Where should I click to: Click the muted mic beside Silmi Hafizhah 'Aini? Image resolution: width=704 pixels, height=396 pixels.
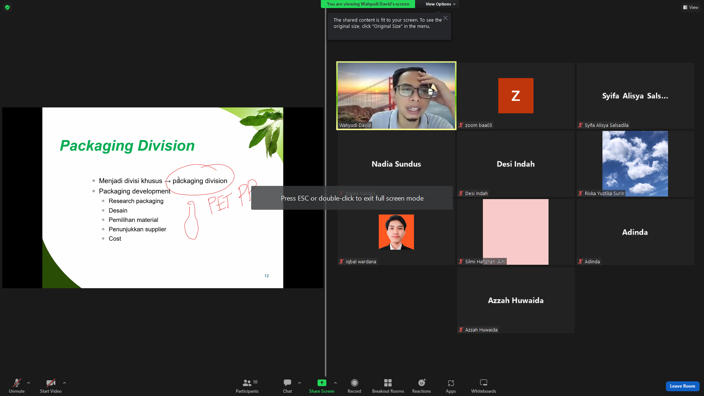coord(461,261)
